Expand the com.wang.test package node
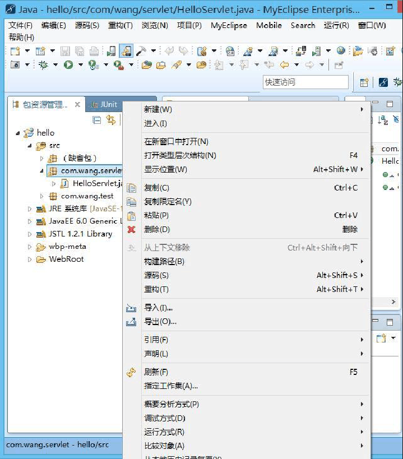The width and height of the screenshot is (403, 459). [x=41, y=196]
